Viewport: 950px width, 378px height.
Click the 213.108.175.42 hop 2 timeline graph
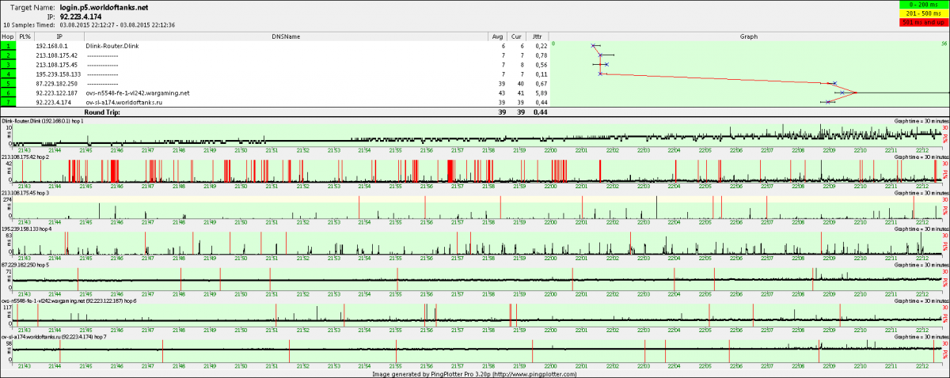tap(475, 171)
